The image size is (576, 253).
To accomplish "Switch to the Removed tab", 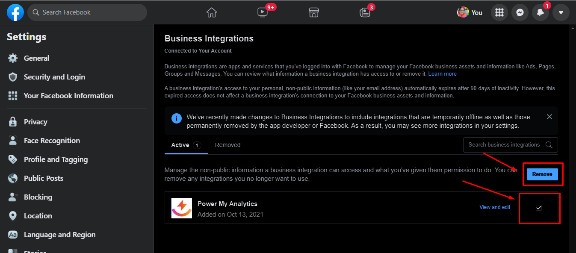I will click(x=227, y=145).
